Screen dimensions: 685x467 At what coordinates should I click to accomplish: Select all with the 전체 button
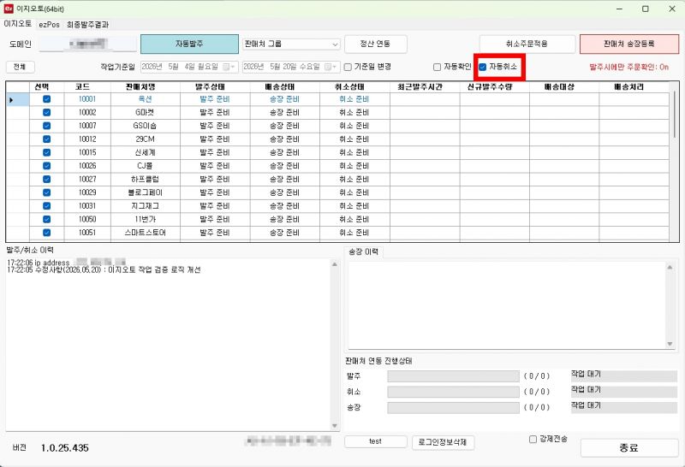click(20, 67)
